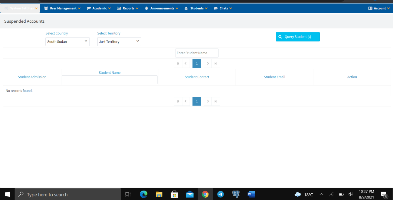Go to last page in bottom paginator
Image resolution: width=393 pixels, height=200 pixels.
[215, 101]
